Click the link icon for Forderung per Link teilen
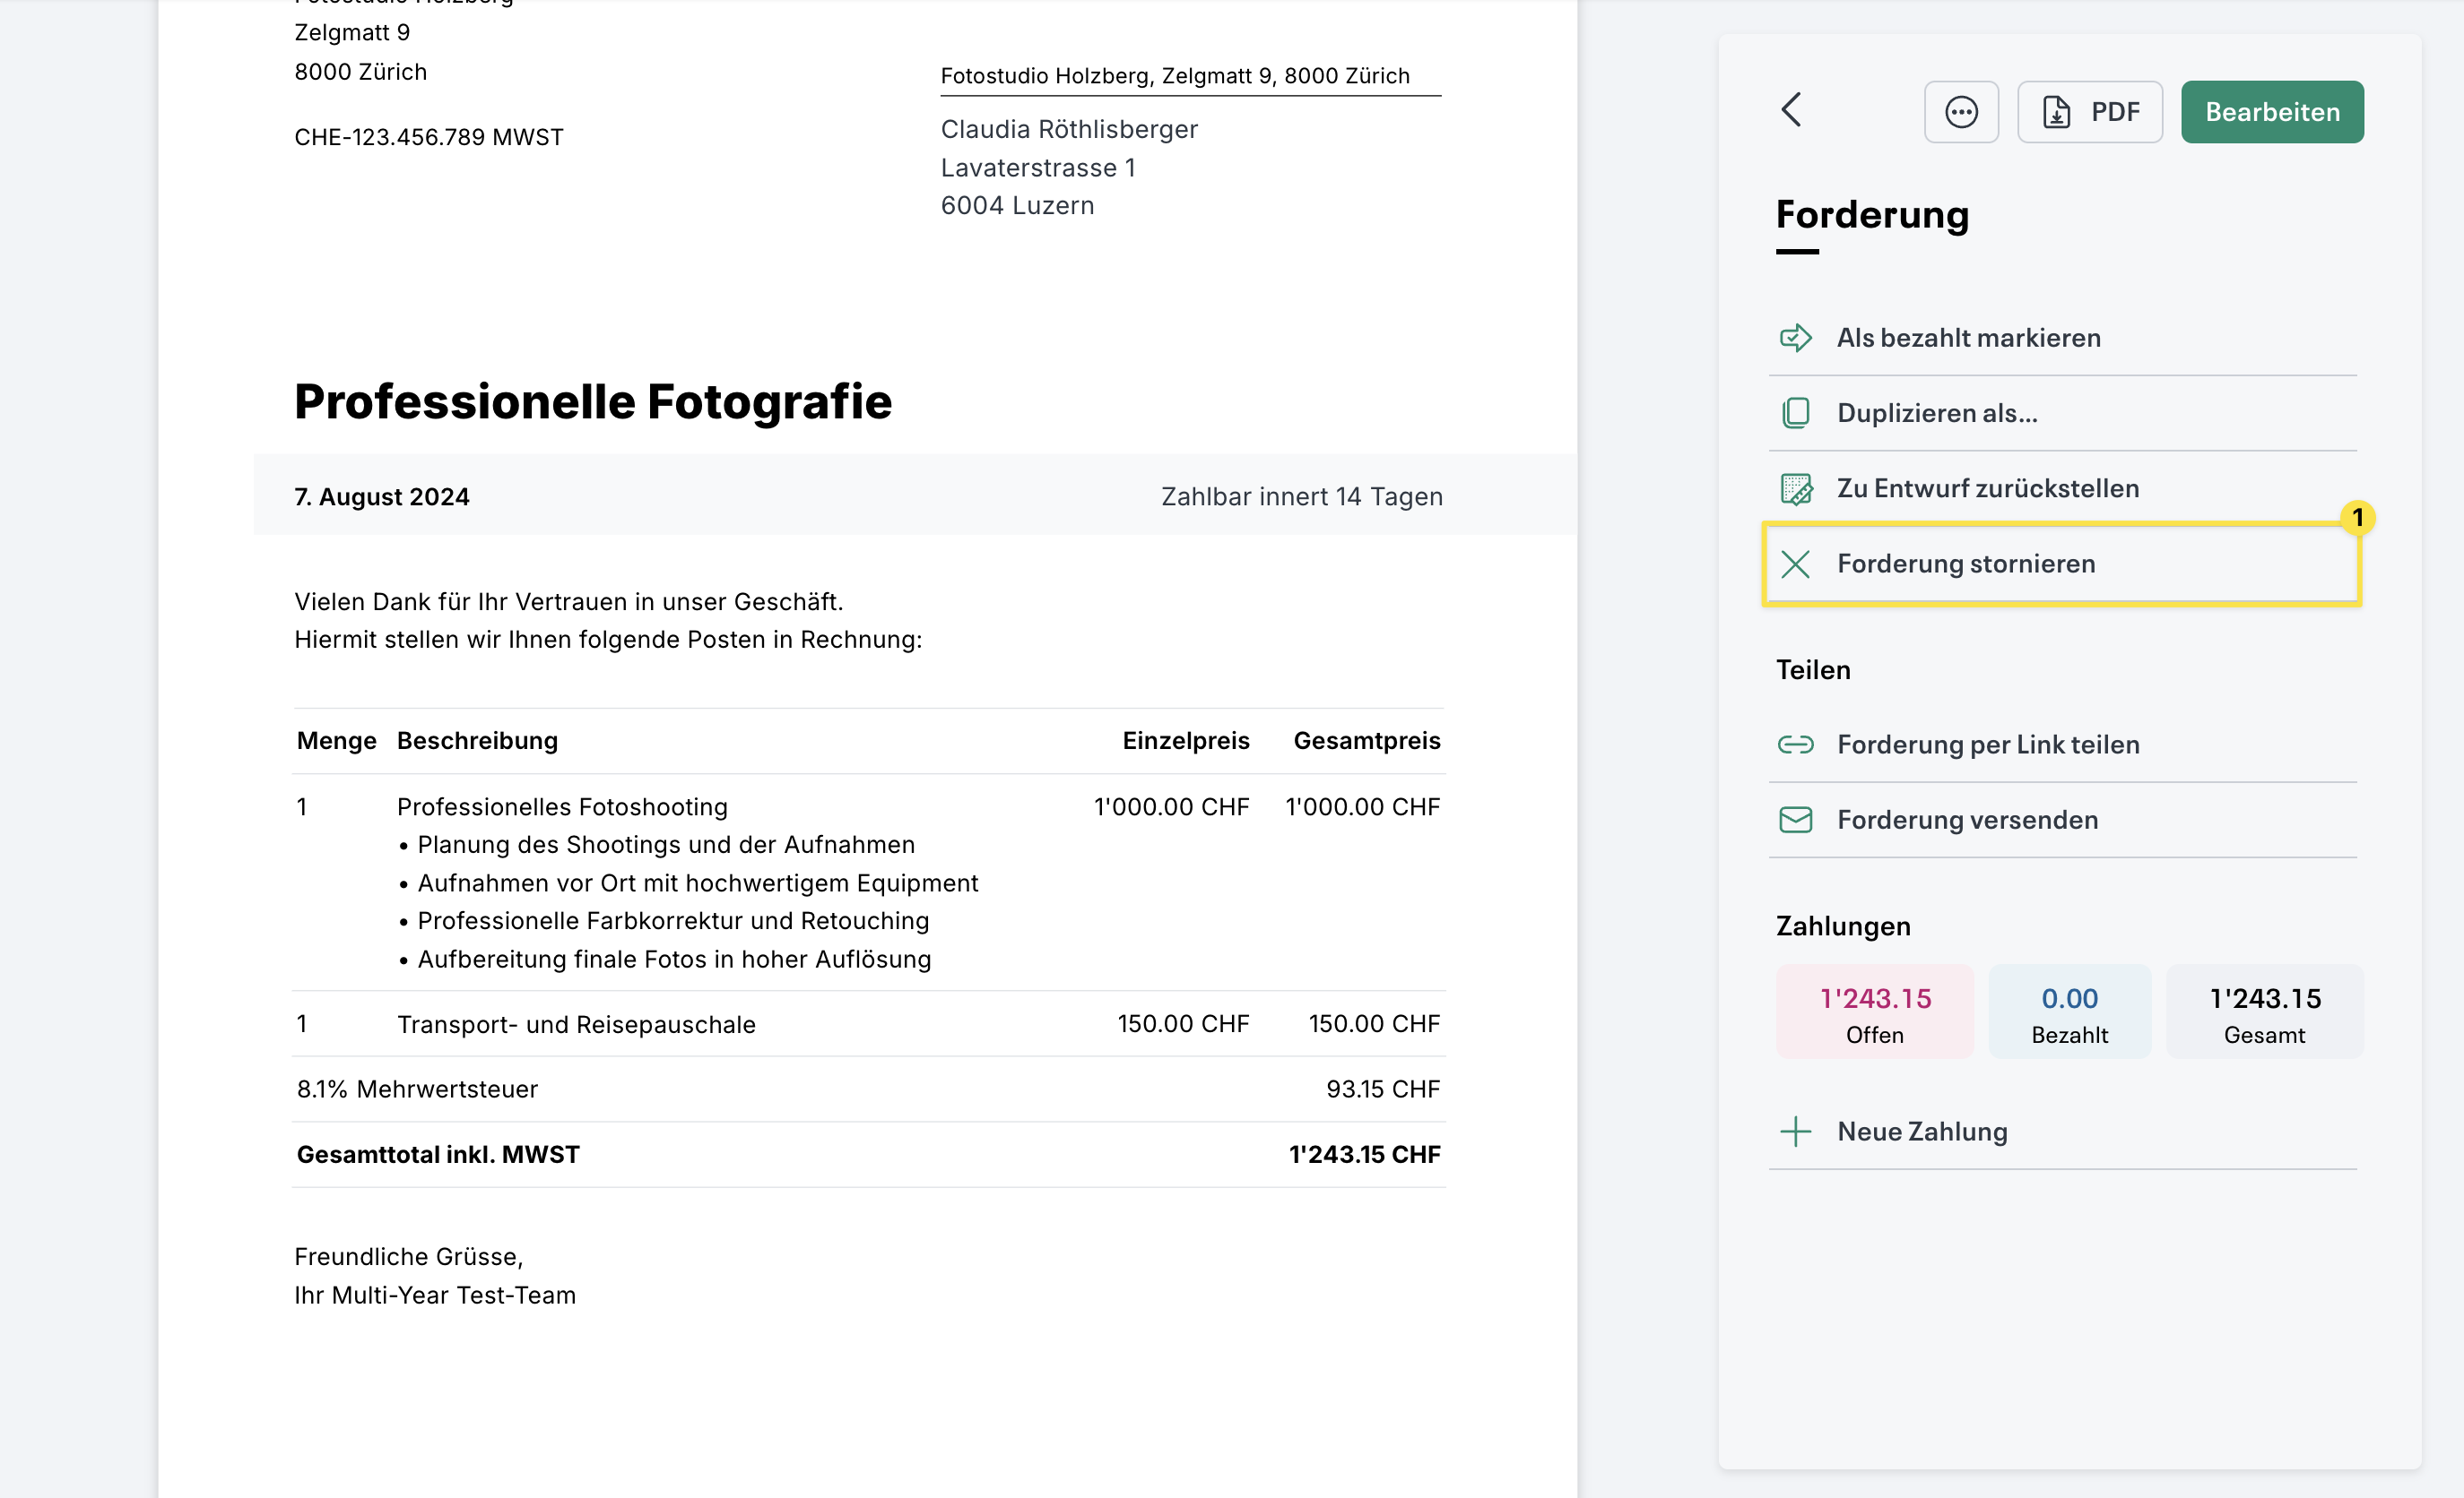The image size is (2464, 1498). pyautogui.click(x=1795, y=745)
